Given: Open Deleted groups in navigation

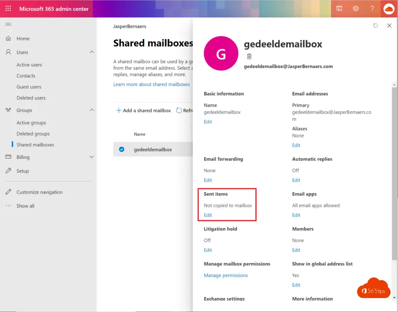Looking at the screenshot, I should [33, 134].
